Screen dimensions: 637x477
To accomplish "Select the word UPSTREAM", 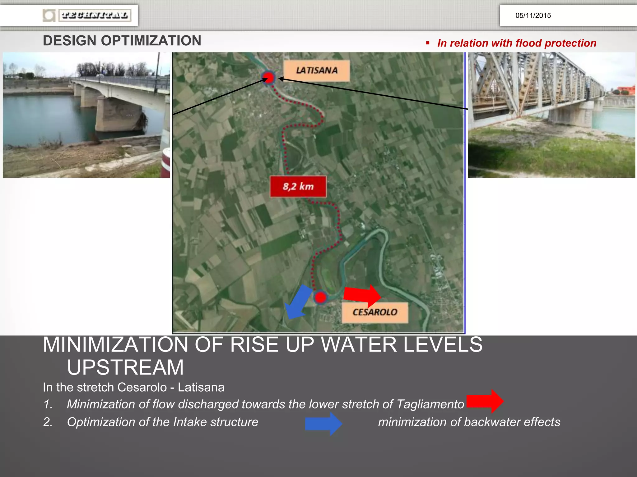I will click(x=125, y=367).
